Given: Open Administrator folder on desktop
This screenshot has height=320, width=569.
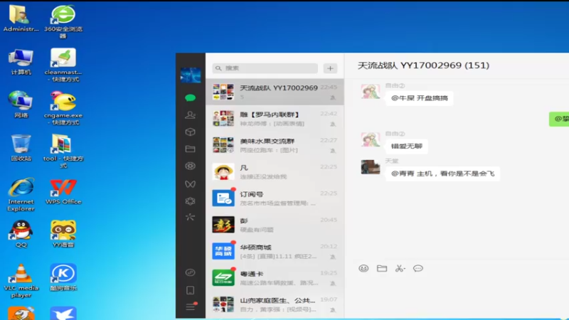Looking at the screenshot, I should pos(21,18).
